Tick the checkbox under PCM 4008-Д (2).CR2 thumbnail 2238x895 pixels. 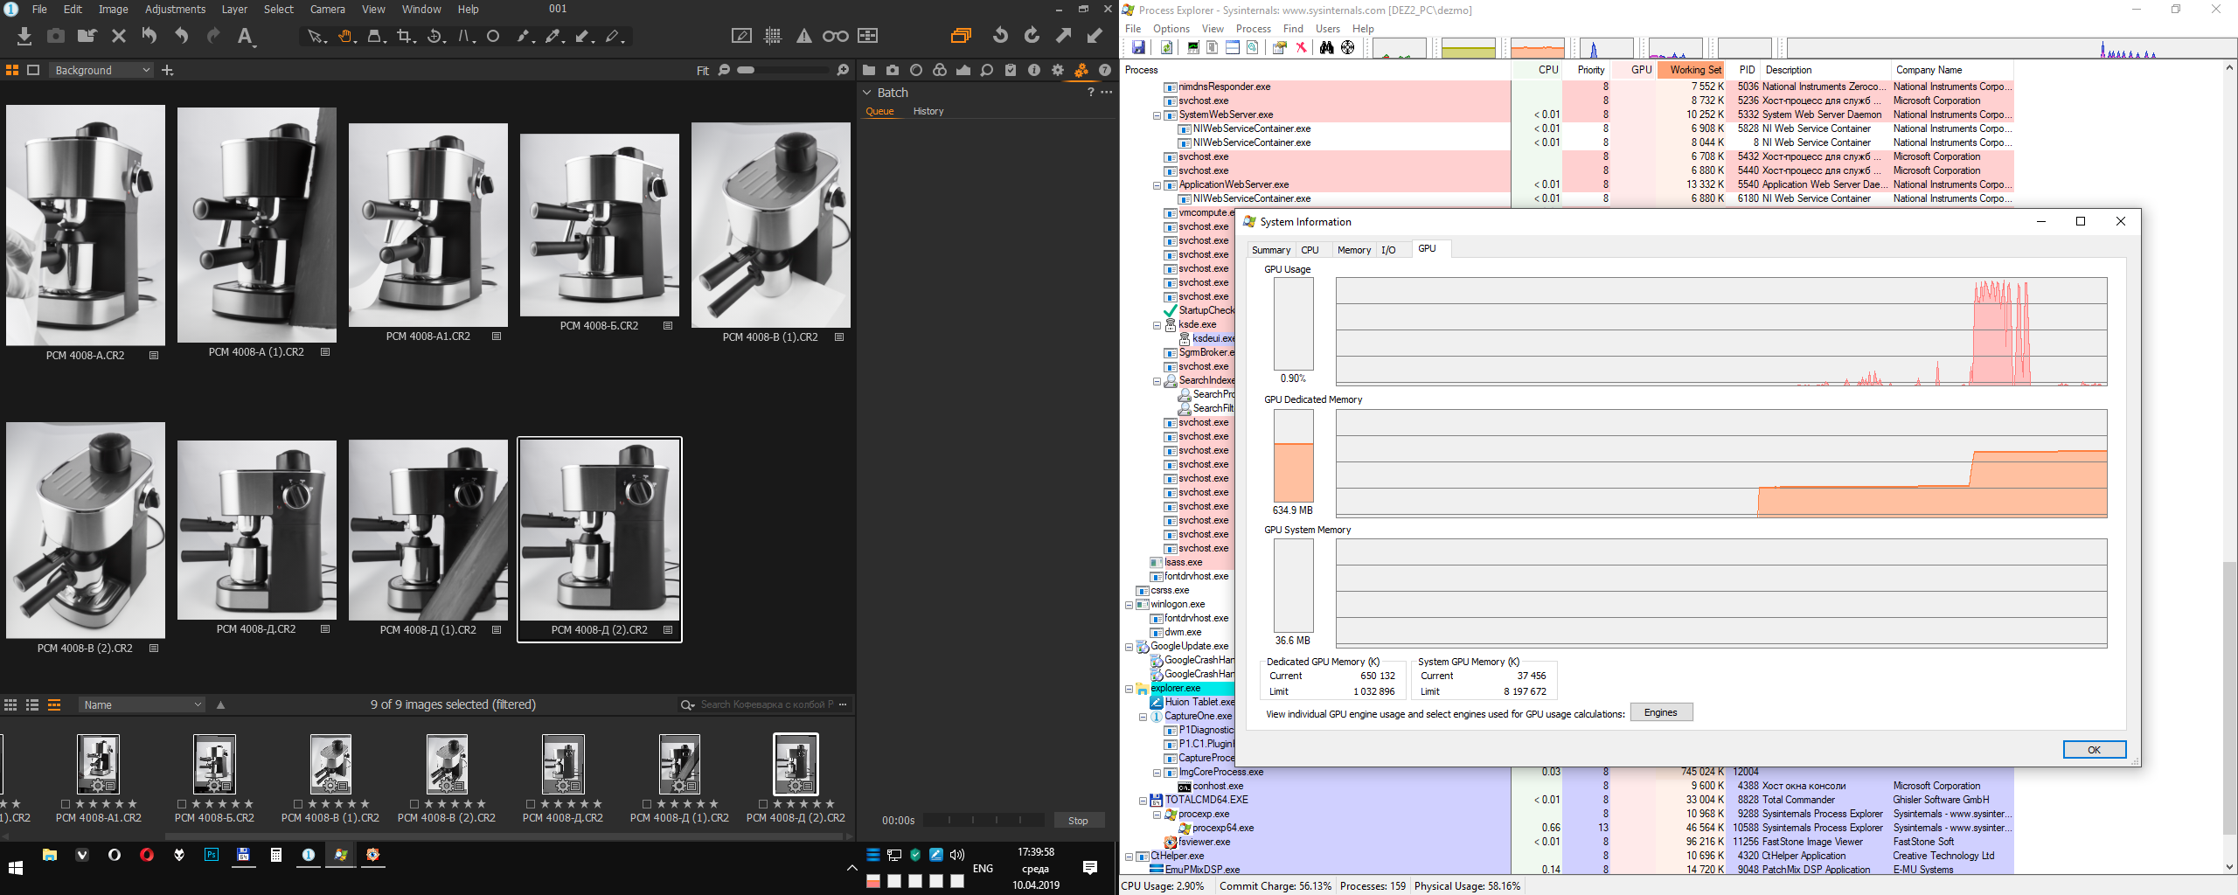763,804
